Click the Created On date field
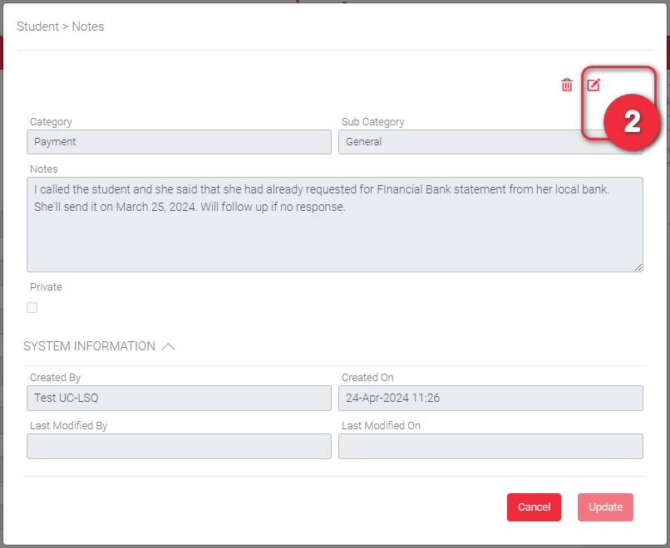The image size is (670, 548). 490,399
